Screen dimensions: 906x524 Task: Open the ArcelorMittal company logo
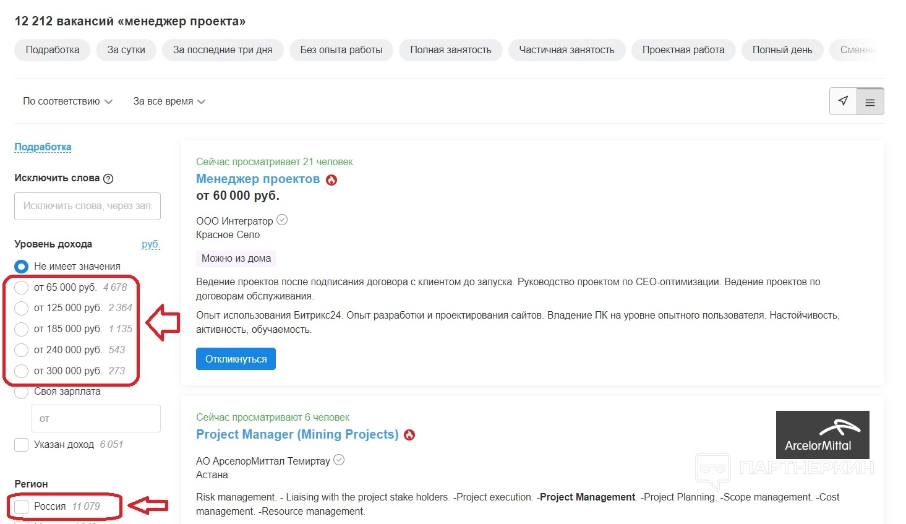[x=822, y=434]
